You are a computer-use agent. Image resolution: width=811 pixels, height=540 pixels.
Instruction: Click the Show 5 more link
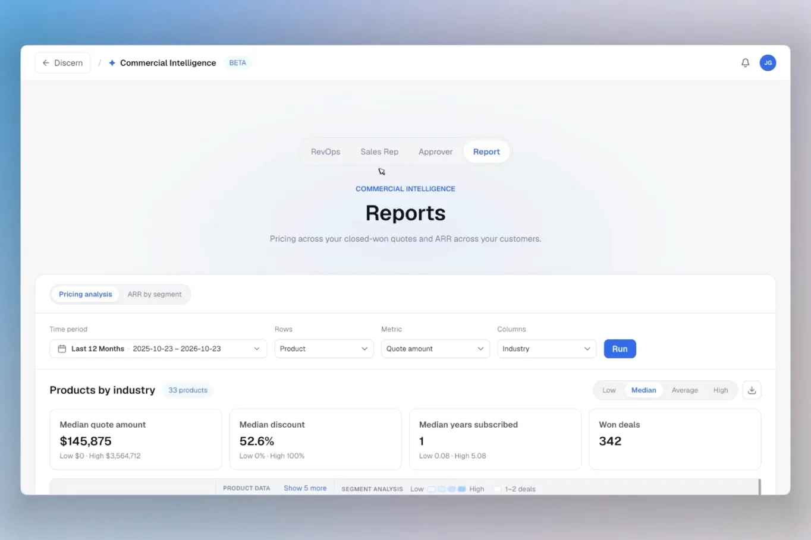pyautogui.click(x=305, y=488)
